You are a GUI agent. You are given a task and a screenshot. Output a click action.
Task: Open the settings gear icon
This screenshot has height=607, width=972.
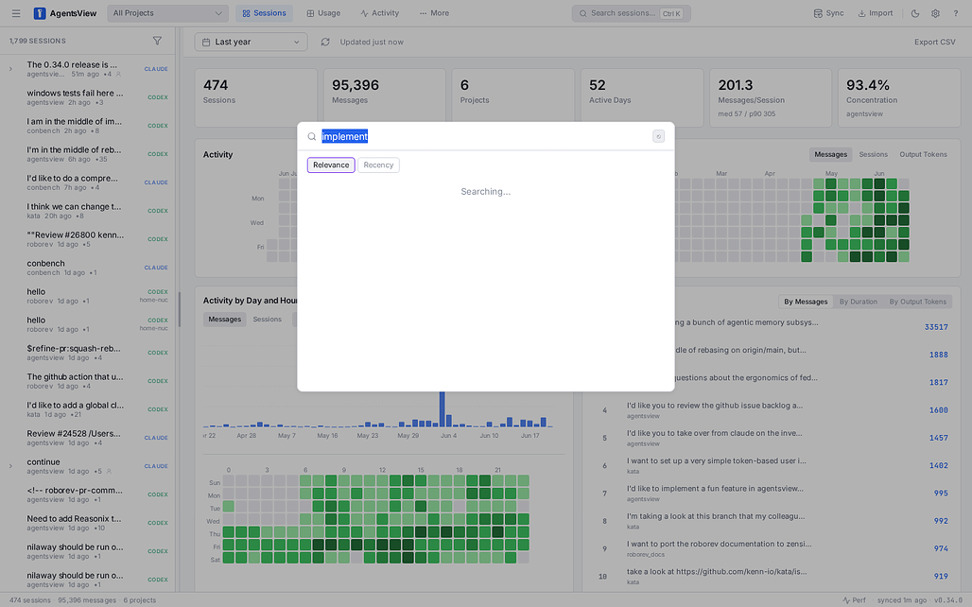935,13
